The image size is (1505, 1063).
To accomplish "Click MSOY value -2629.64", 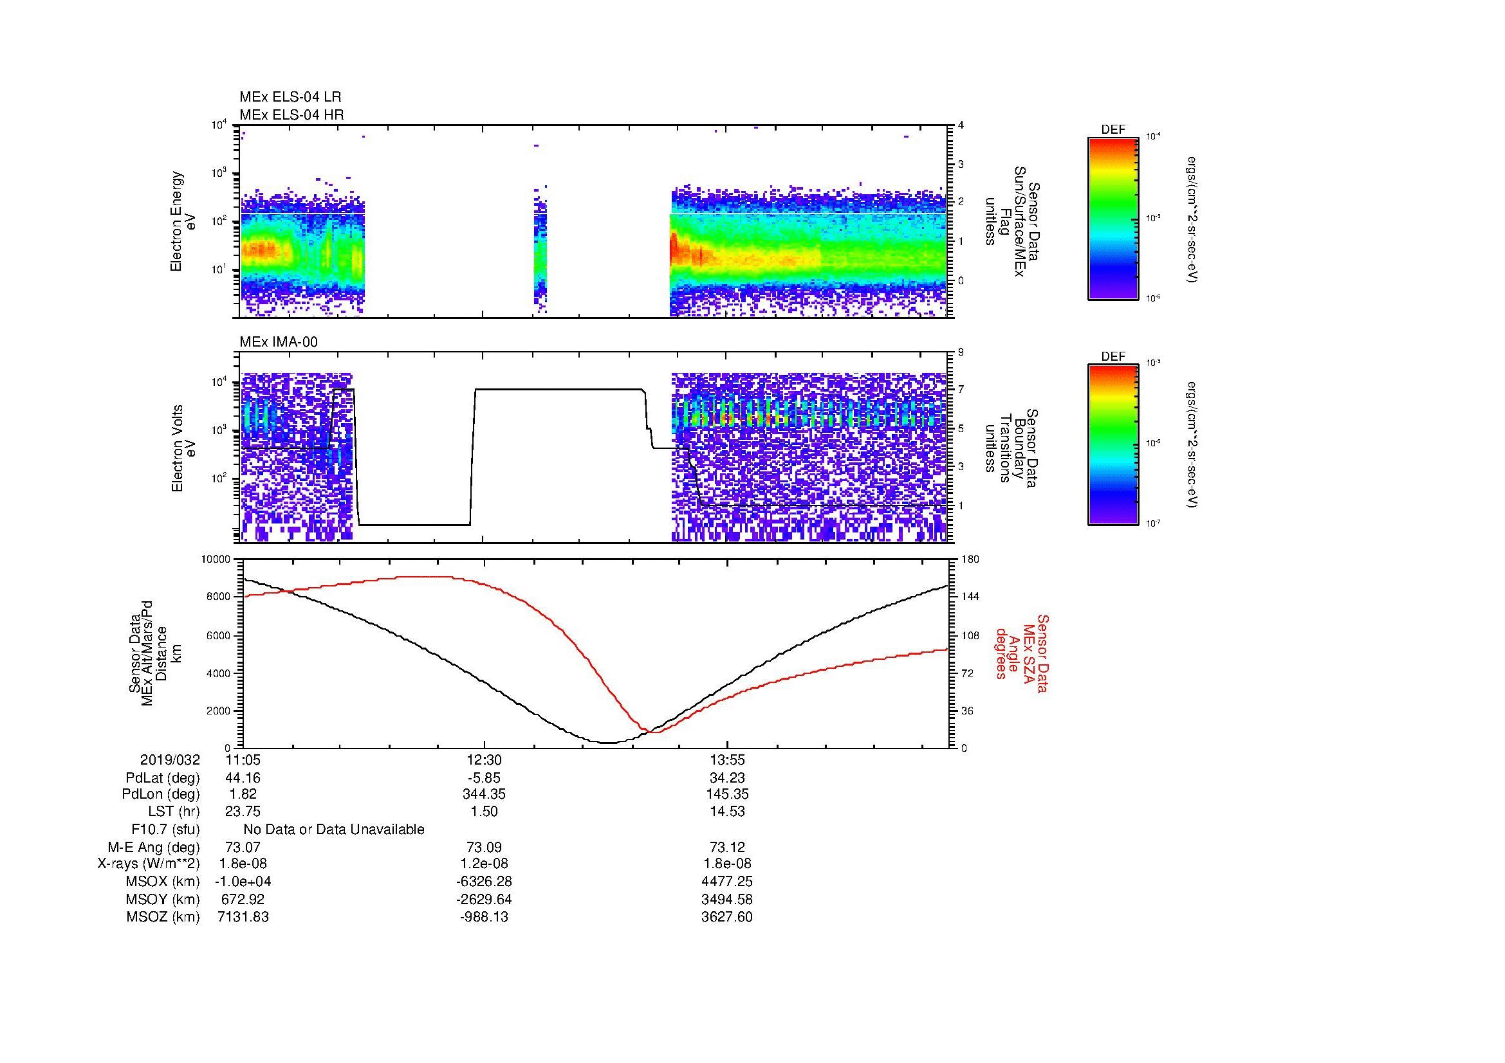I will (484, 899).
